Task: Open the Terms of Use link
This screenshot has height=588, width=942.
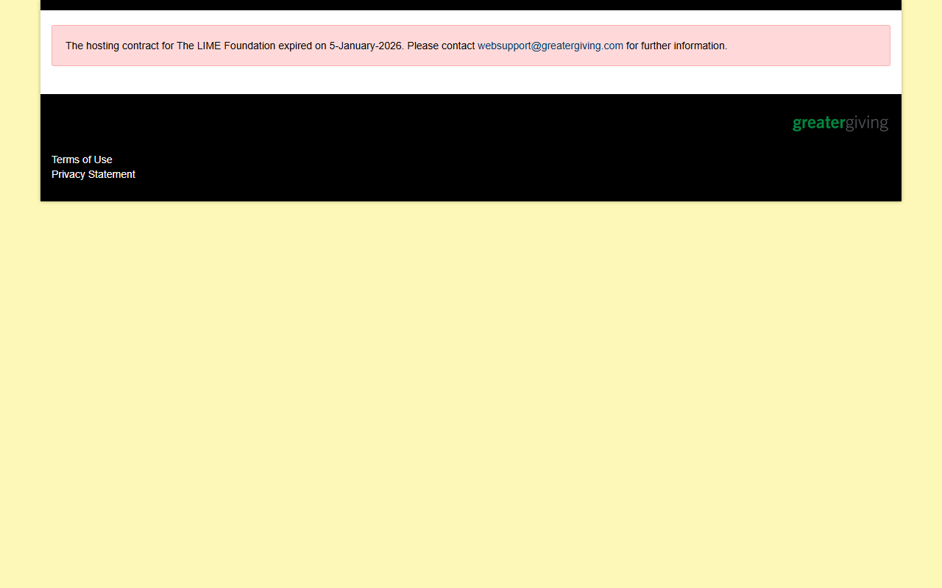Action: pos(82,159)
